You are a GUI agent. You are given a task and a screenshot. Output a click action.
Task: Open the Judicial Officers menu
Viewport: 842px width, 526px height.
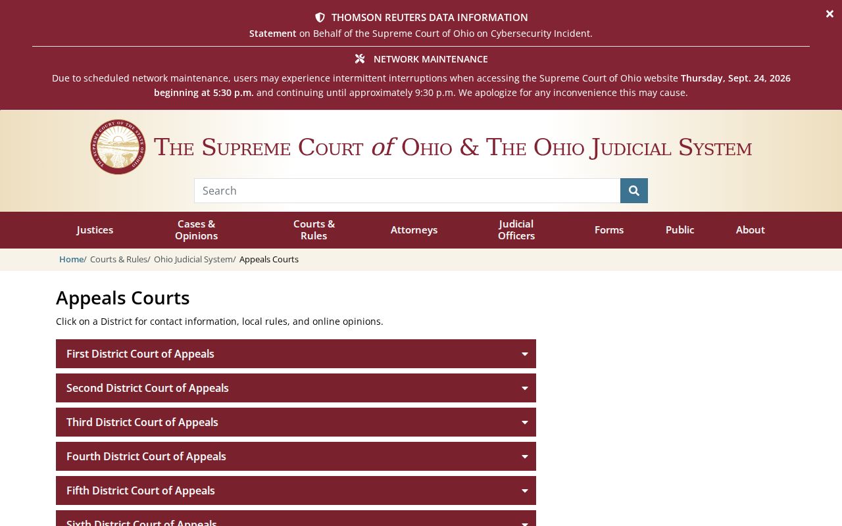[516, 230]
